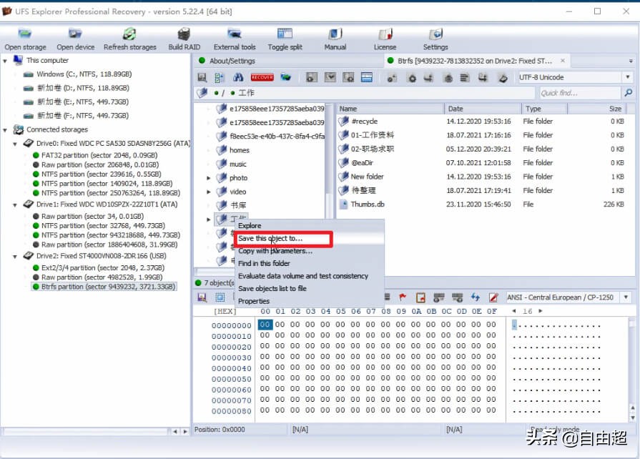640x459 pixels.
Task: Click the red RECOVER button
Action: tap(262, 77)
